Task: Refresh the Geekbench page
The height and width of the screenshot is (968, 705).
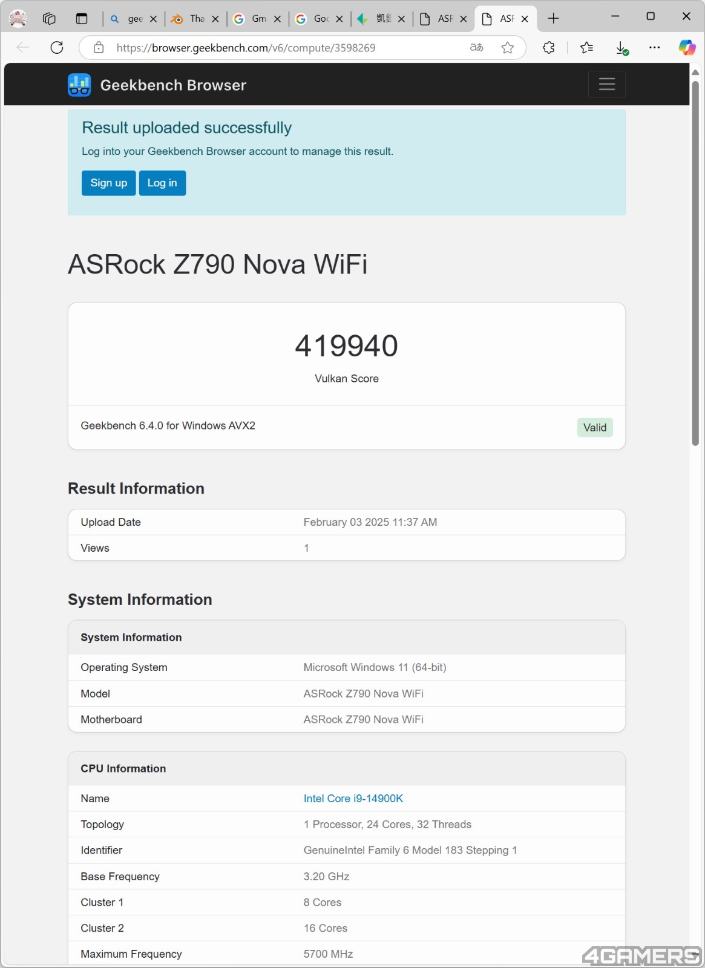Action: (57, 47)
